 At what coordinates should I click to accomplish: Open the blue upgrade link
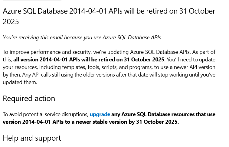[100, 114]
